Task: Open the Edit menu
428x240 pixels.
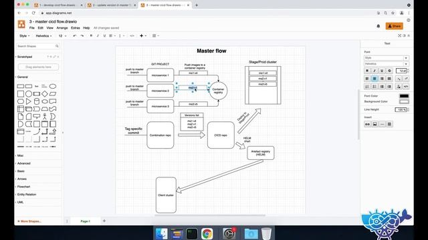Action: tap(41, 28)
